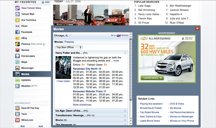Viewport: 216px width, 128px height.
Task: Open the Flickr dots icon
Action: [17, 26]
